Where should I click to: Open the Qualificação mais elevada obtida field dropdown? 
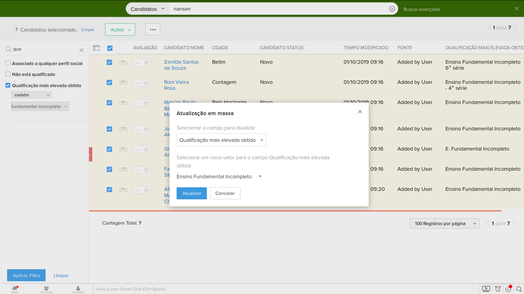tap(221, 140)
